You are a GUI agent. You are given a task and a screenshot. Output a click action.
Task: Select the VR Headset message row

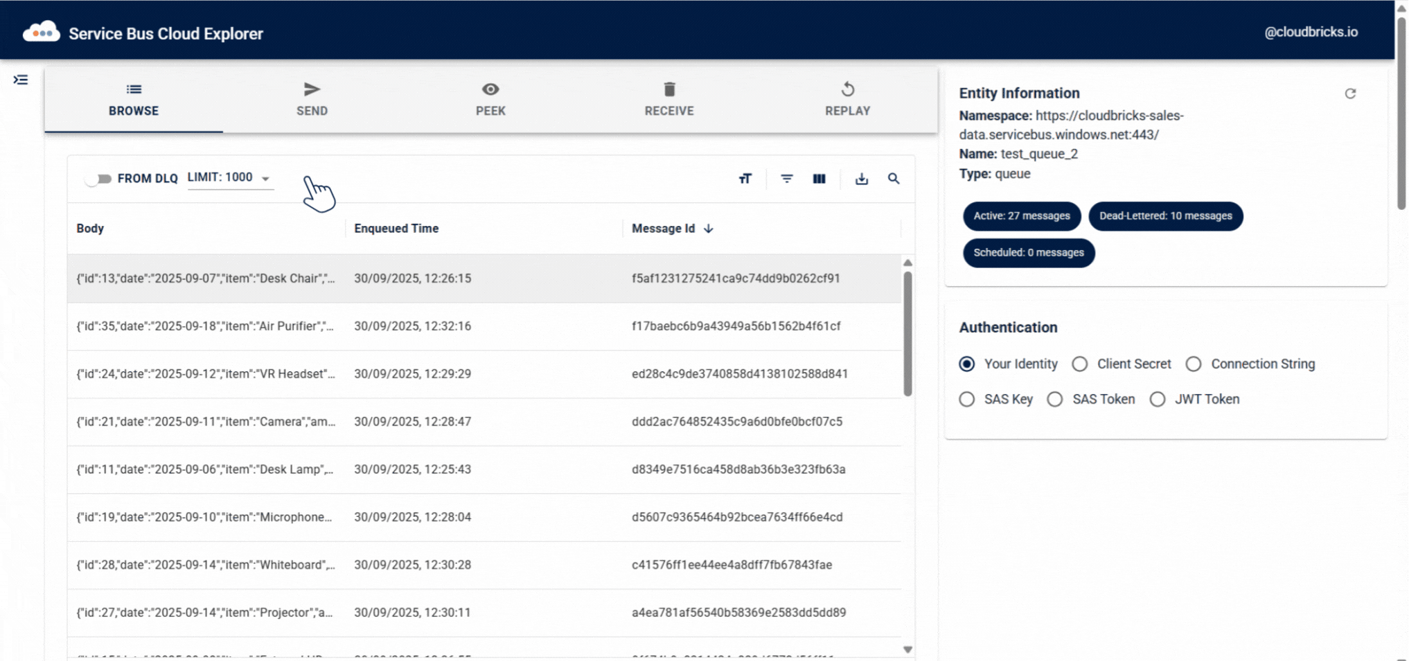[x=484, y=374]
